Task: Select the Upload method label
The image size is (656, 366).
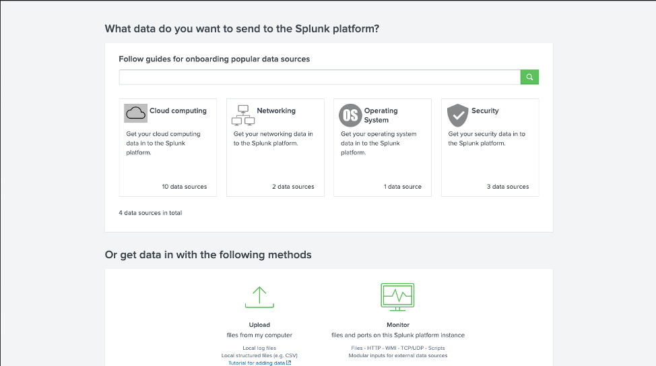Action: [259, 325]
